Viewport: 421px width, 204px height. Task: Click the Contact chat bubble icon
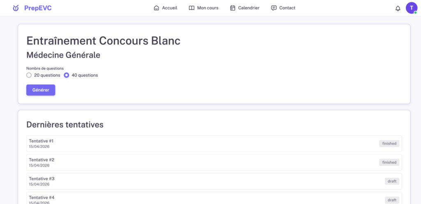point(274,8)
